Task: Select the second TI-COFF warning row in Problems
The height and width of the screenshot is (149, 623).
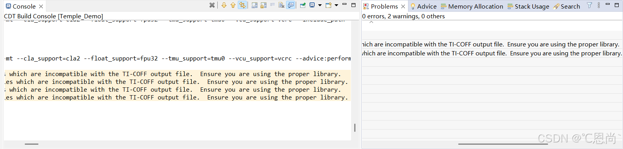Action: 492,53
